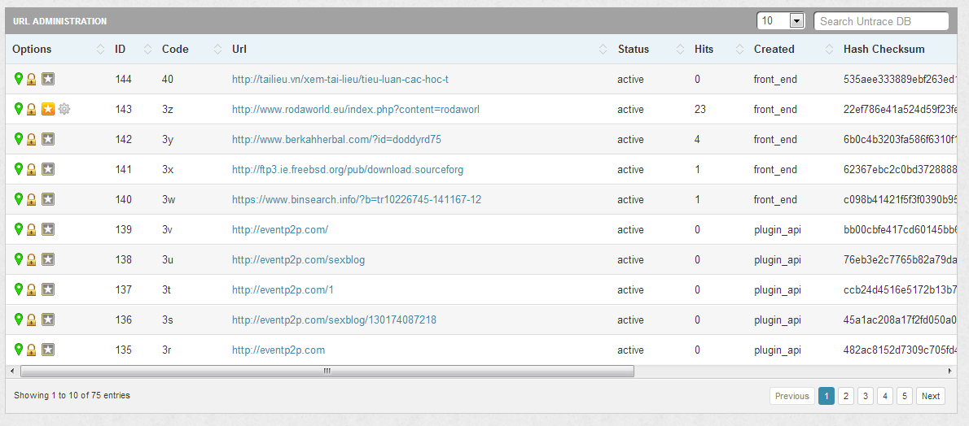This screenshot has width=969, height=426.
Task: Sort by the Status column header
Action: point(650,49)
